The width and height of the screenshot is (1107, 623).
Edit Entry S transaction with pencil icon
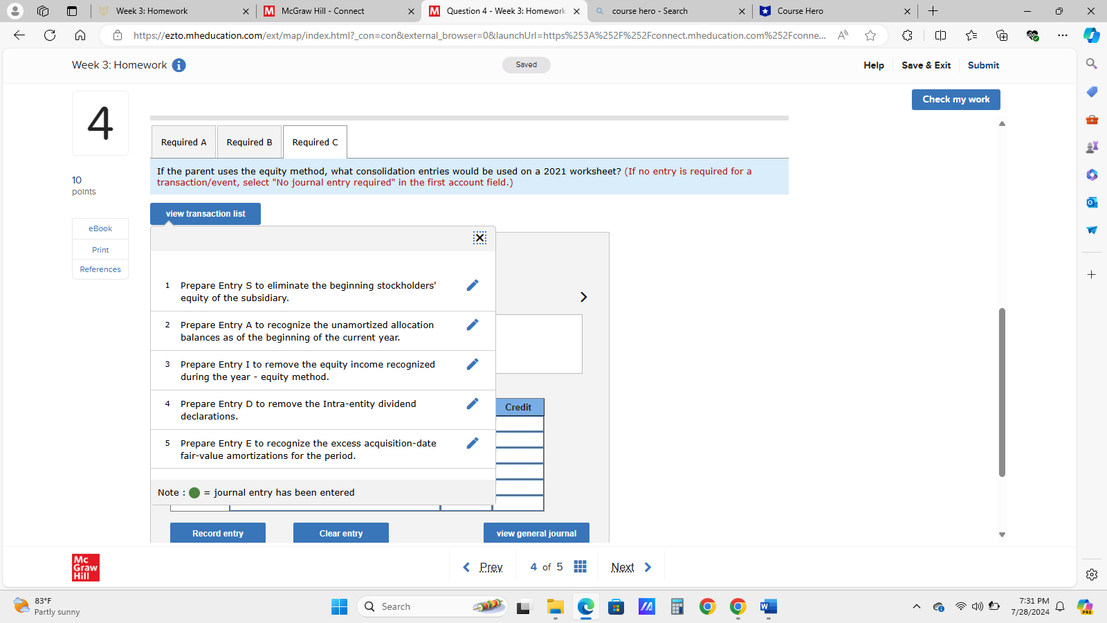[x=473, y=285]
